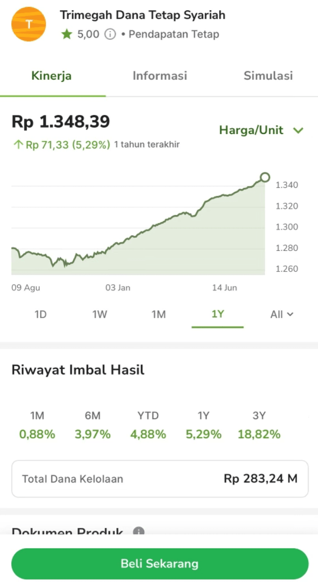Tap the circle marker at chart's end
The height and width of the screenshot is (582, 318).
click(x=265, y=177)
